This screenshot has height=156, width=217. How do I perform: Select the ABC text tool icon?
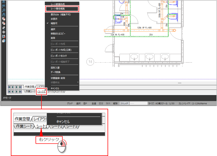point(4,5)
